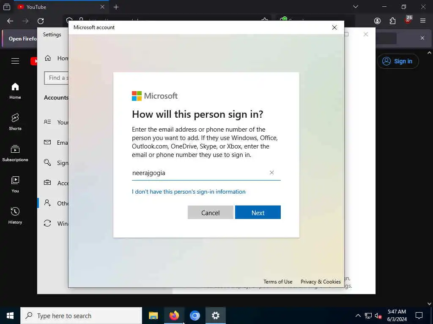Click the taskbar search box
Viewport: 433px width, 324px height.
pyautogui.click(x=81, y=316)
